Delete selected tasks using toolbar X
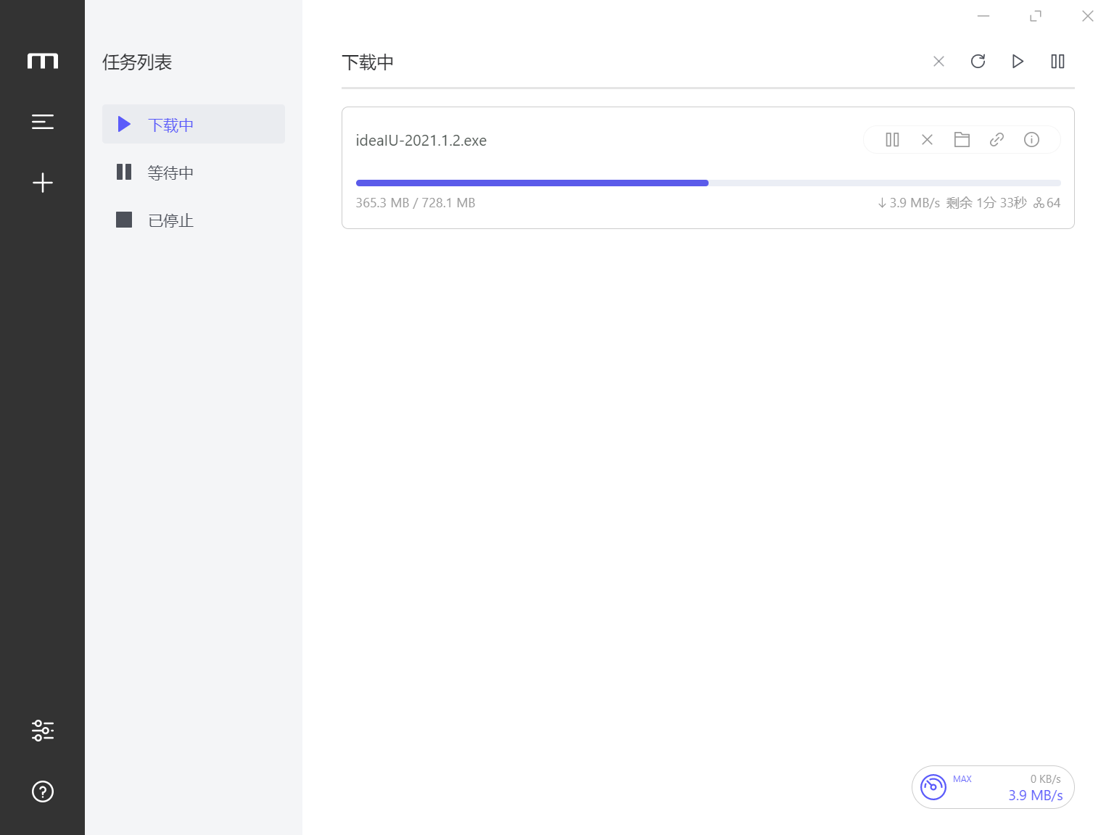1114x835 pixels. [x=938, y=62]
